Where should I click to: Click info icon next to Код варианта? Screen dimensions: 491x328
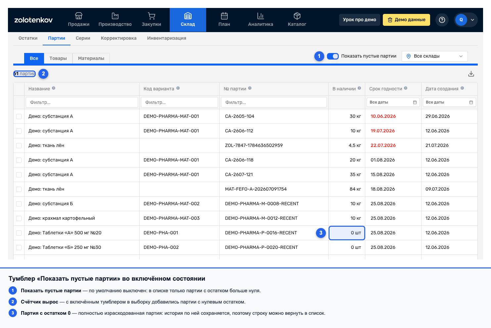[x=178, y=88]
